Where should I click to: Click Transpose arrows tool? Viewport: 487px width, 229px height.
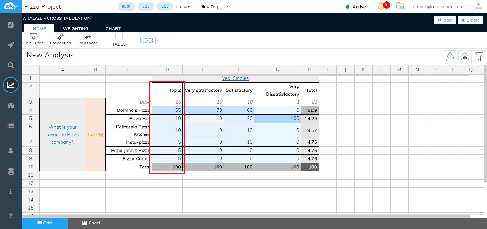click(x=87, y=39)
